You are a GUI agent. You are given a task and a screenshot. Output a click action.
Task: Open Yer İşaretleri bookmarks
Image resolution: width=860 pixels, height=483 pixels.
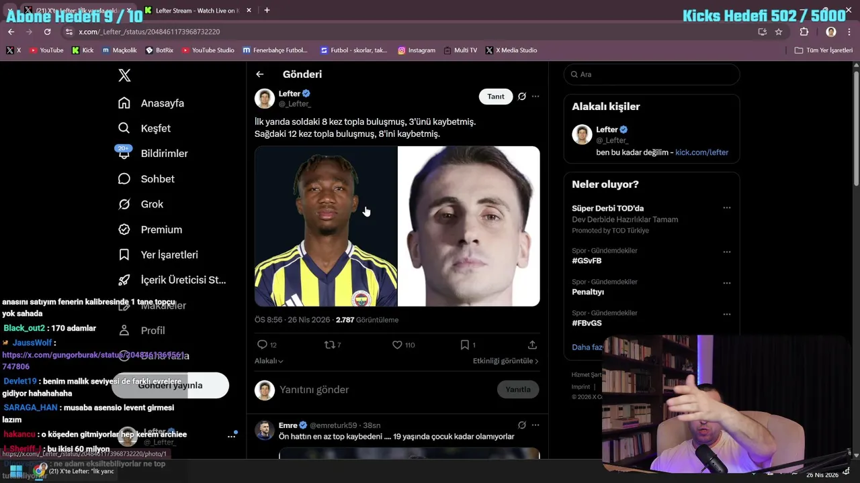pos(159,255)
